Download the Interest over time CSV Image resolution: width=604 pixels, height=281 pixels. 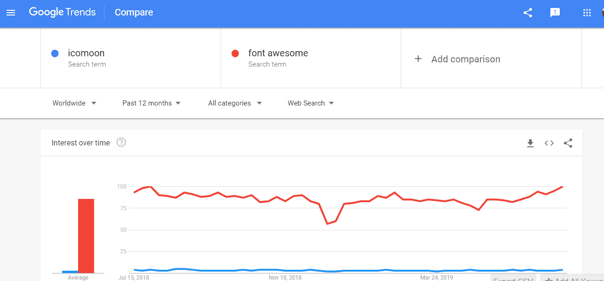coord(530,143)
